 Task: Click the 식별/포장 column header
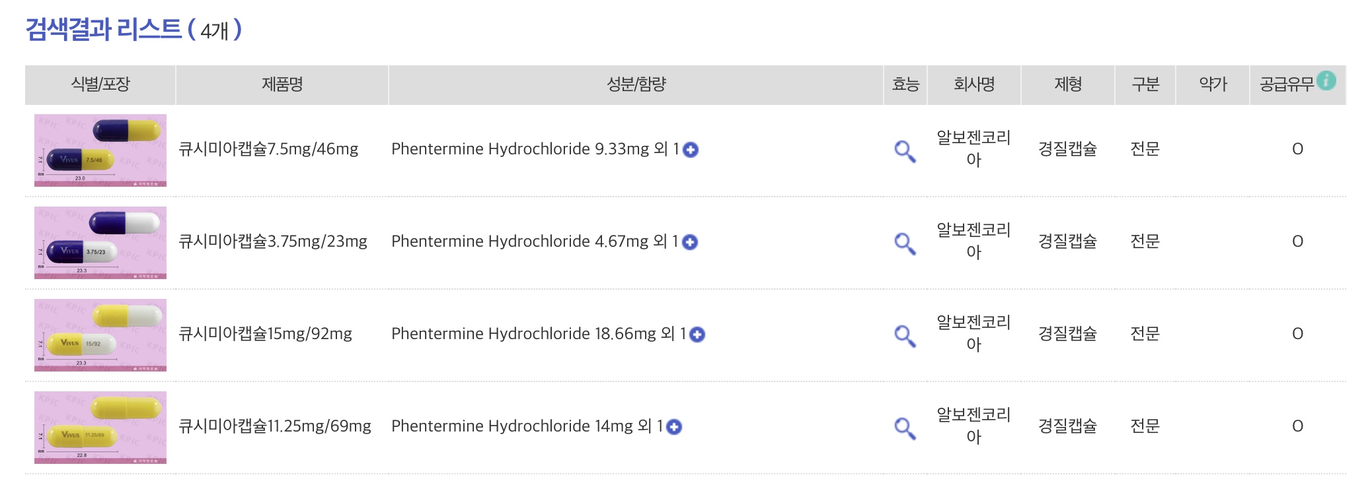pos(100,84)
